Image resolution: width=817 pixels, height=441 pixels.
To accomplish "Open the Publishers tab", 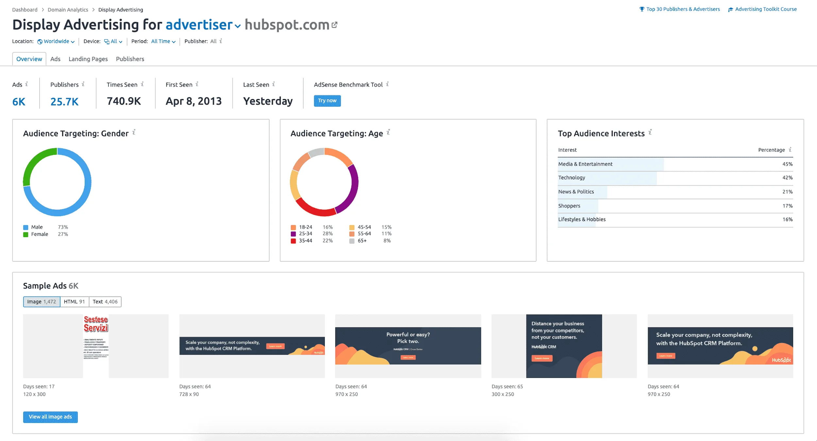I will (x=130, y=59).
